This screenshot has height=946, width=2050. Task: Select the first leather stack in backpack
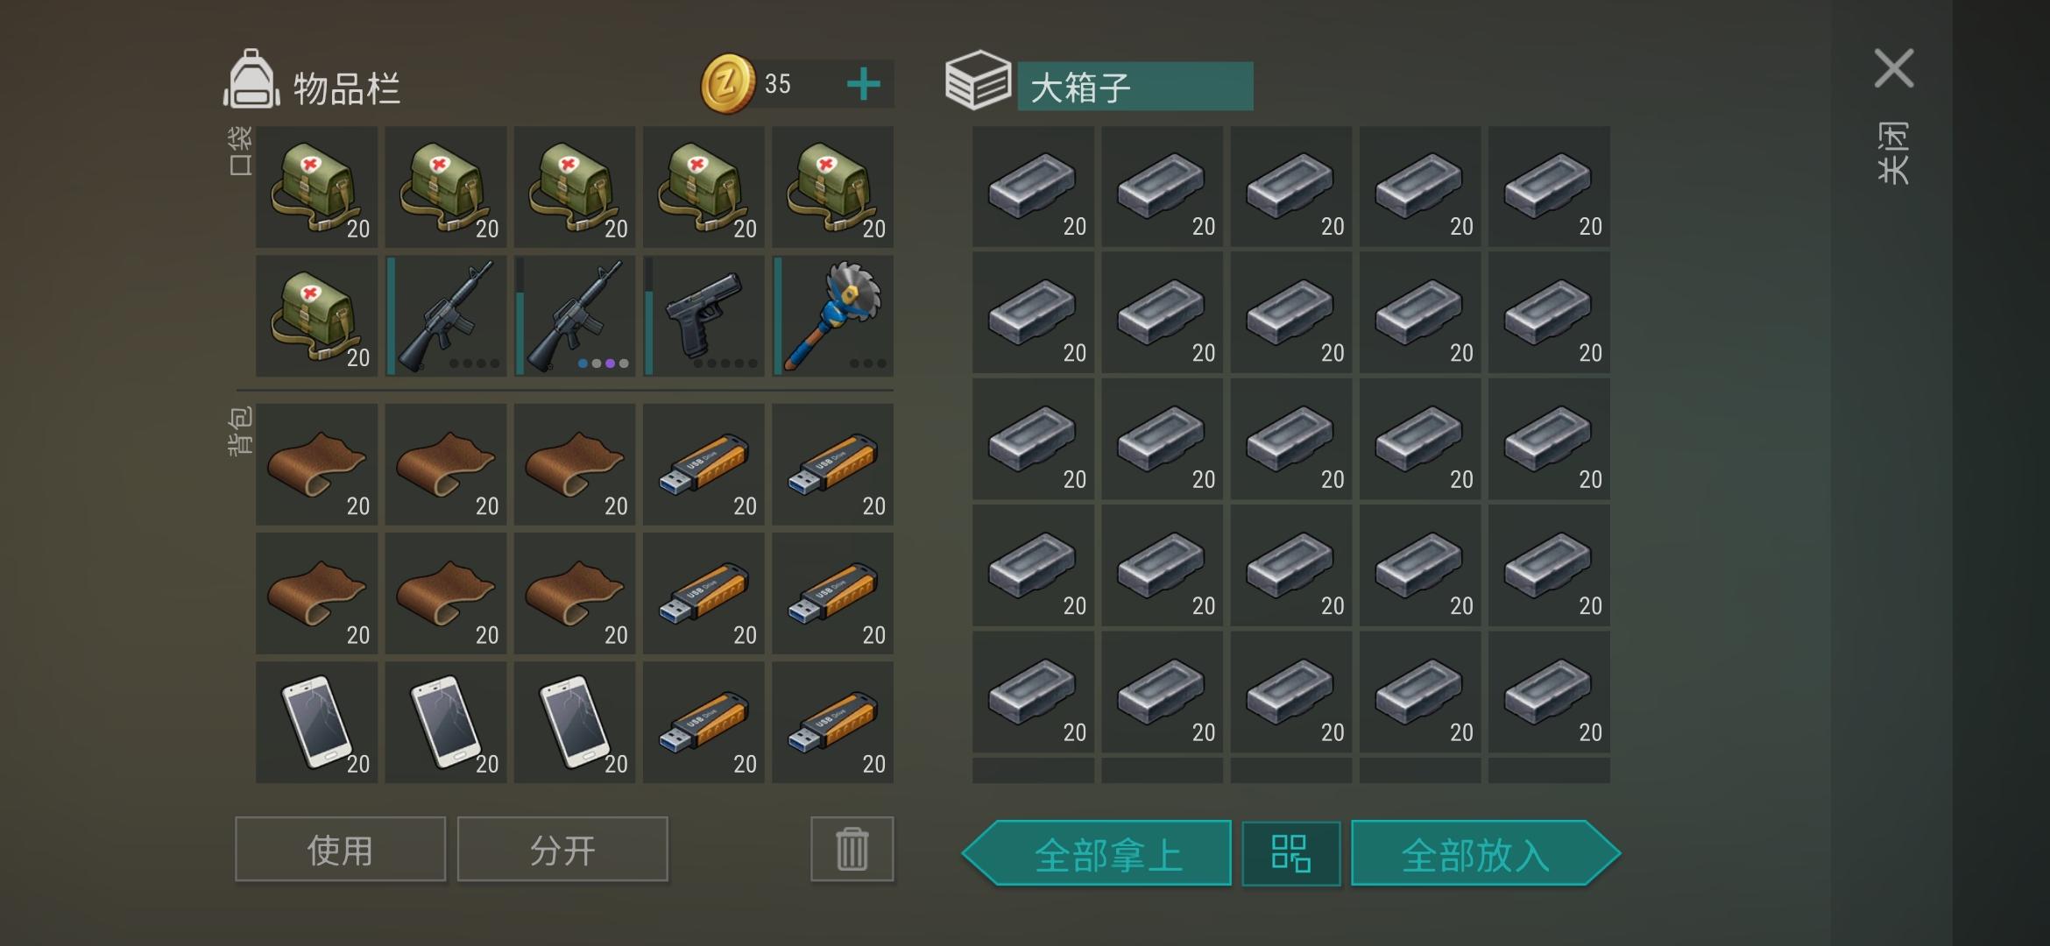tap(317, 464)
